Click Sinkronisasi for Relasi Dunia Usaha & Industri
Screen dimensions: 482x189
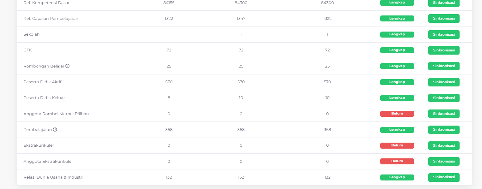(444, 177)
